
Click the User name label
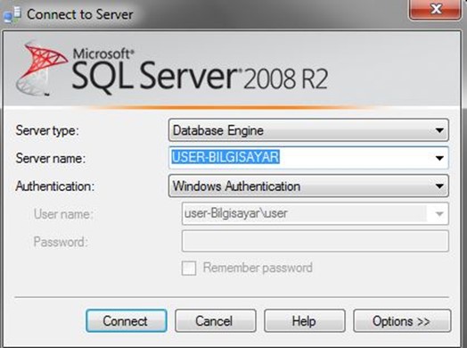click(63, 214)
